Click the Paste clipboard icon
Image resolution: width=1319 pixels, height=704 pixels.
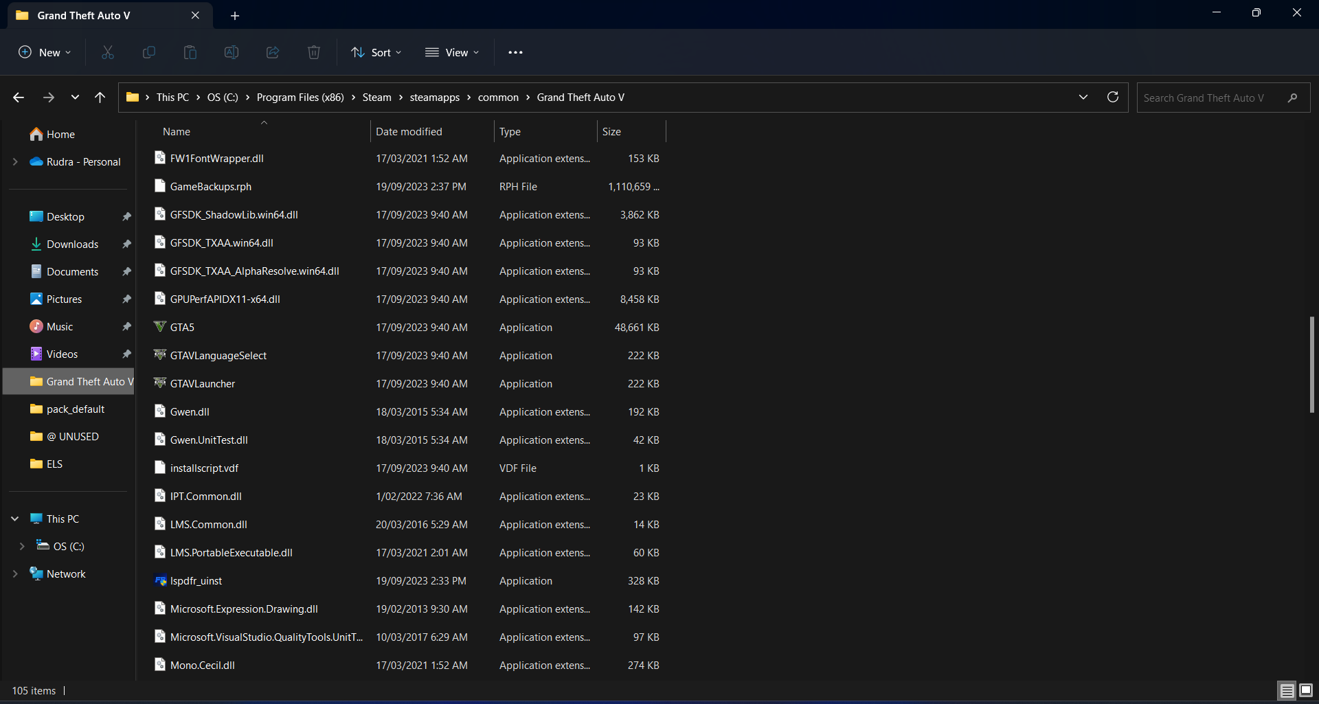[x=190, y=52]
